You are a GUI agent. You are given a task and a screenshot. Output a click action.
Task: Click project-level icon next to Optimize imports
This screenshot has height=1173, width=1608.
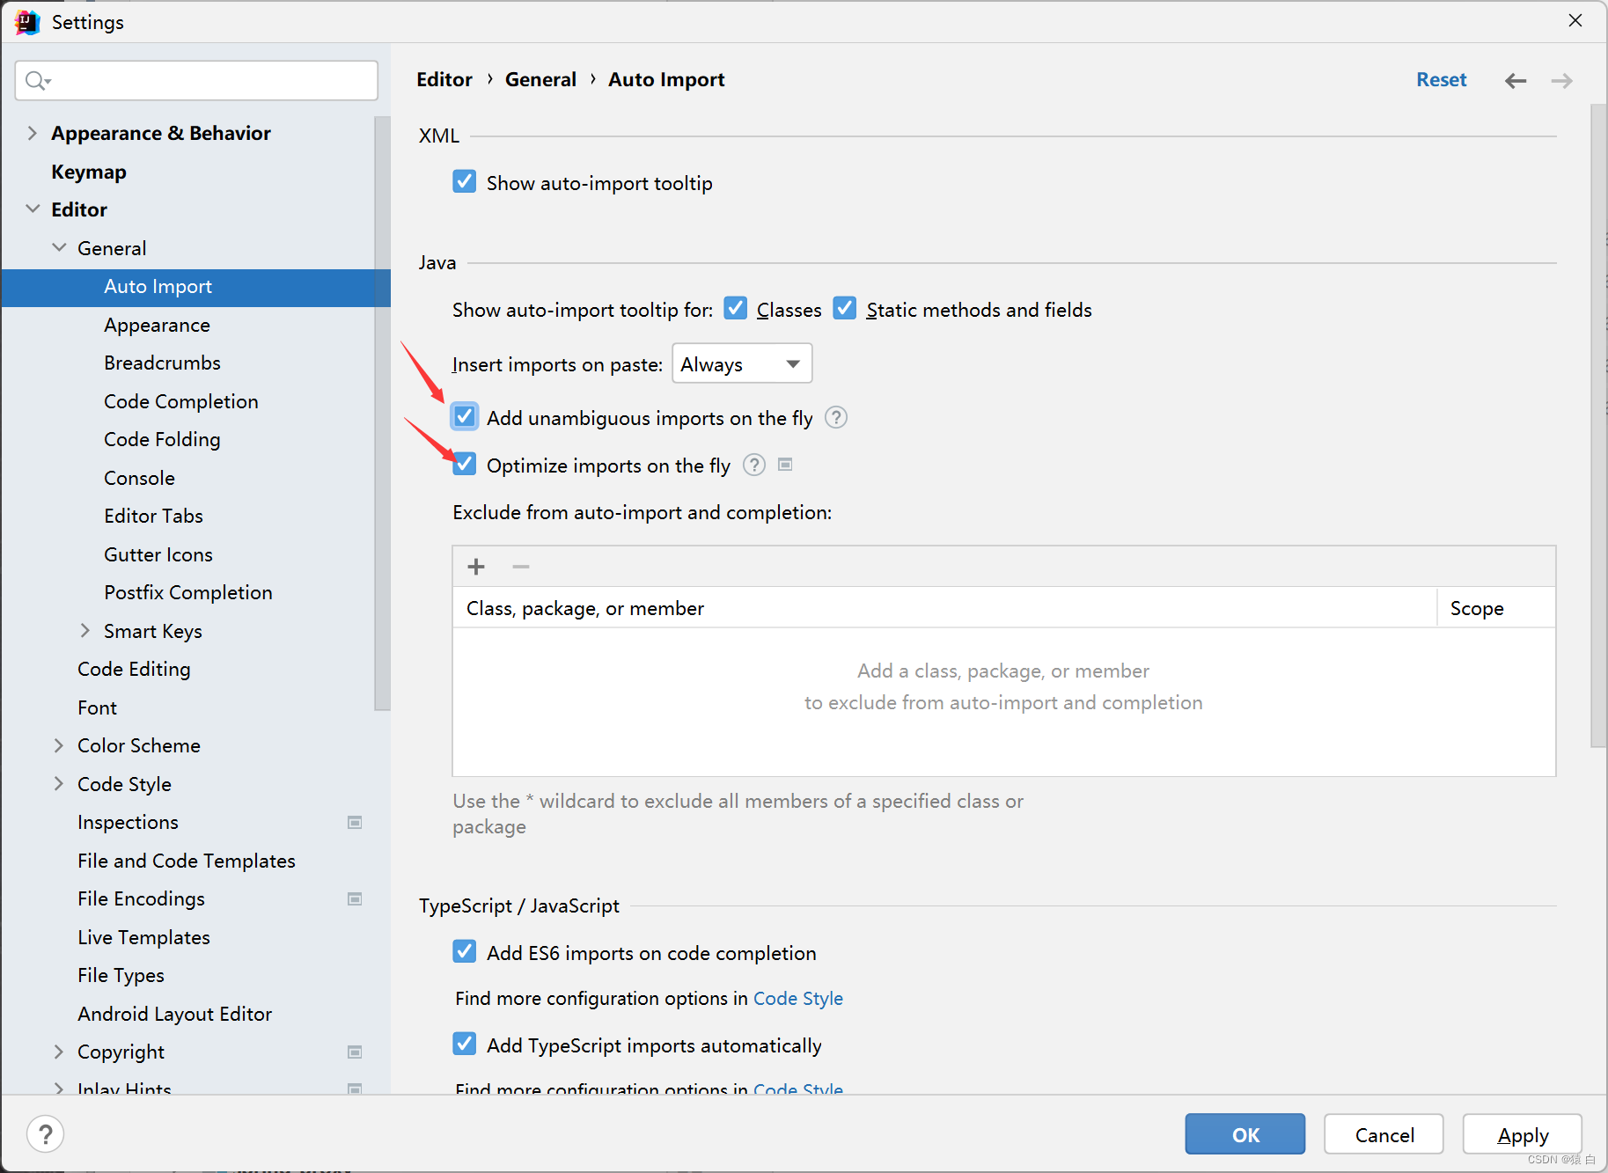786,464
